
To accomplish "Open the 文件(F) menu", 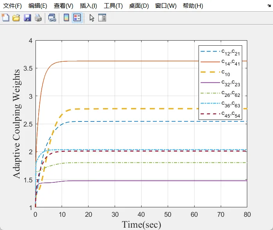I will pos(12,6).
